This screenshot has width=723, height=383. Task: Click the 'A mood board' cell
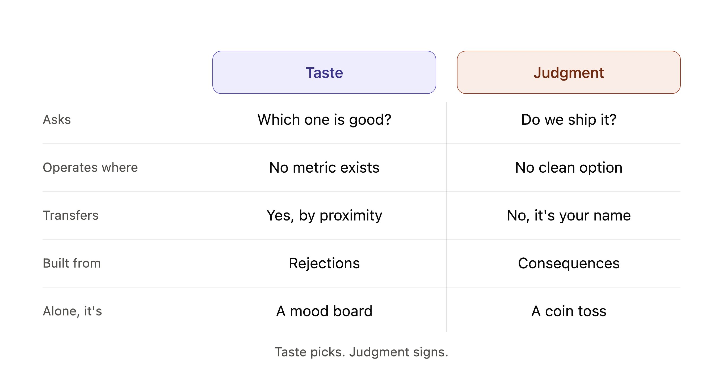coord(324,311)
